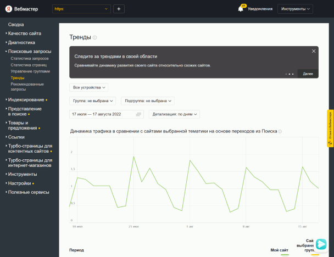Click info icon next to Тренды heading

[x=95, y=37]
